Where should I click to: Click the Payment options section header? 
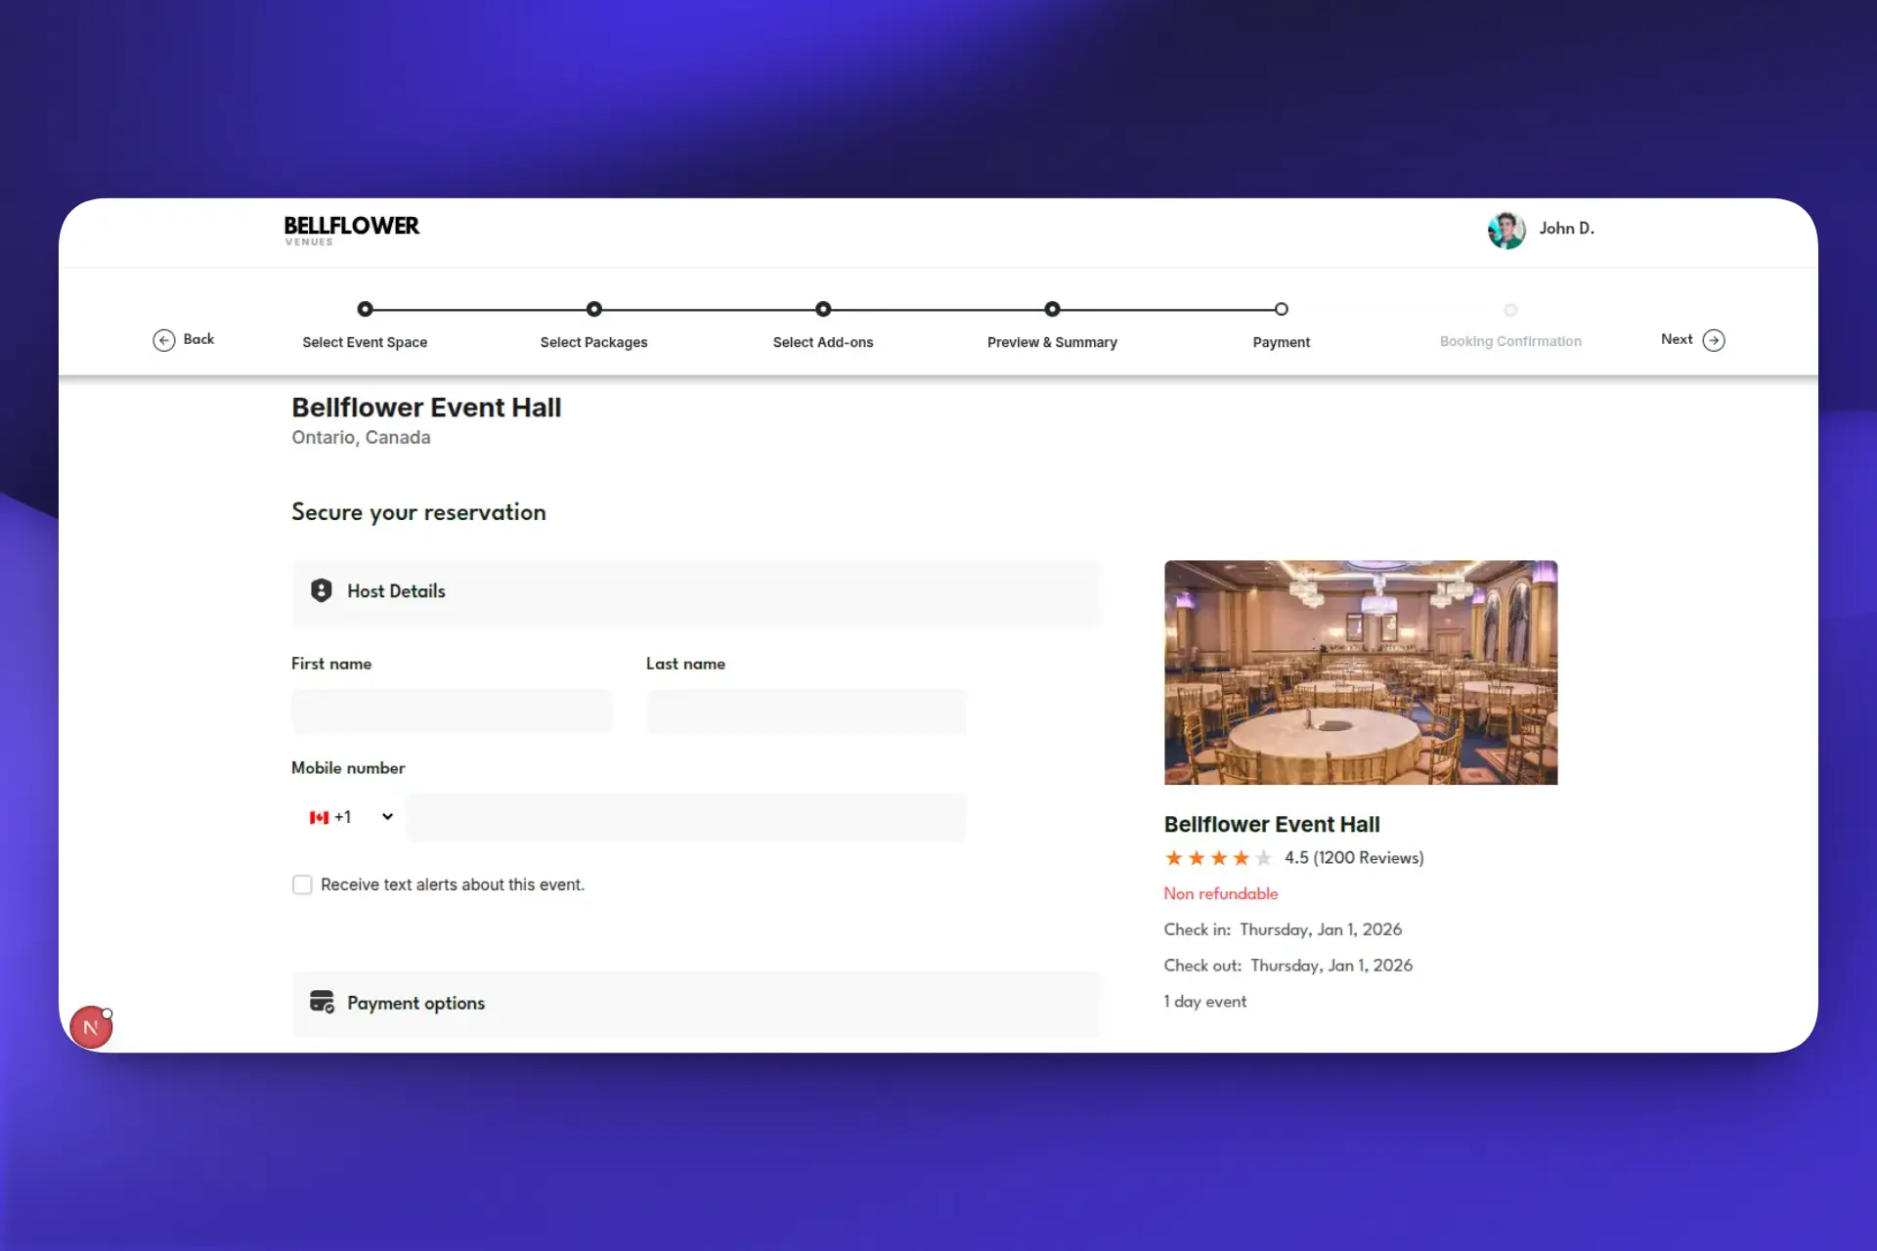[696, 1004]
